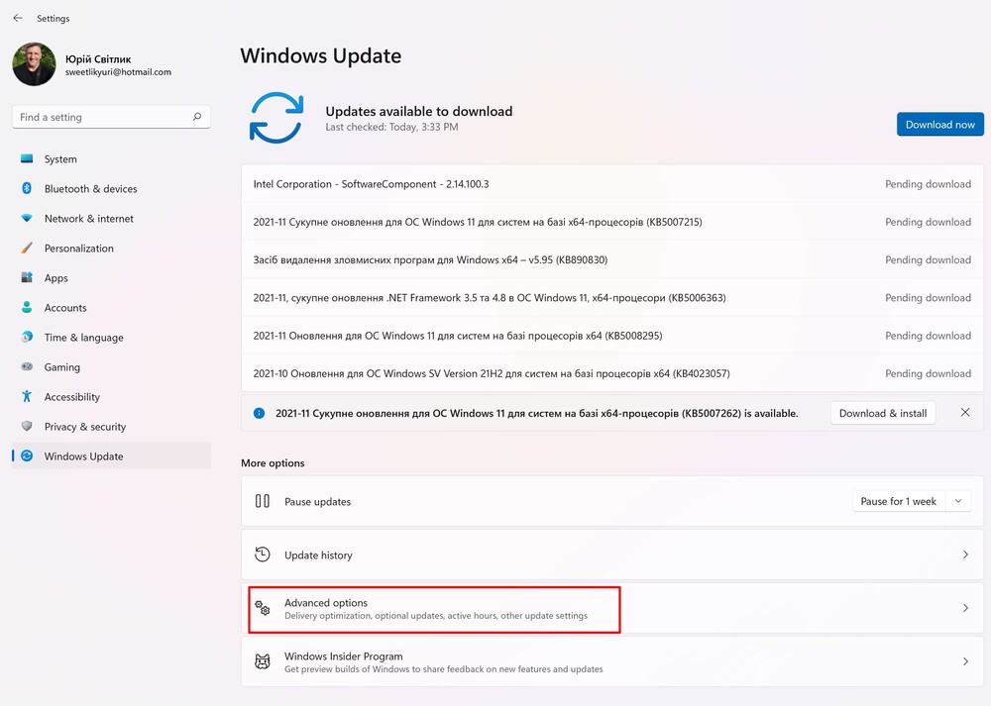This screenshot has height=706, width=991.
Task: Open the Windows Insider Program chevron
Action: 965,661
